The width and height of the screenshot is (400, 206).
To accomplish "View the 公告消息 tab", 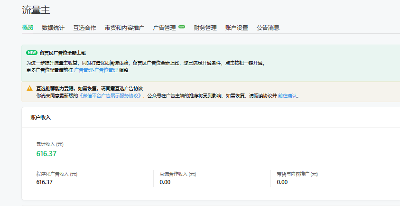I will click(268, 28).
